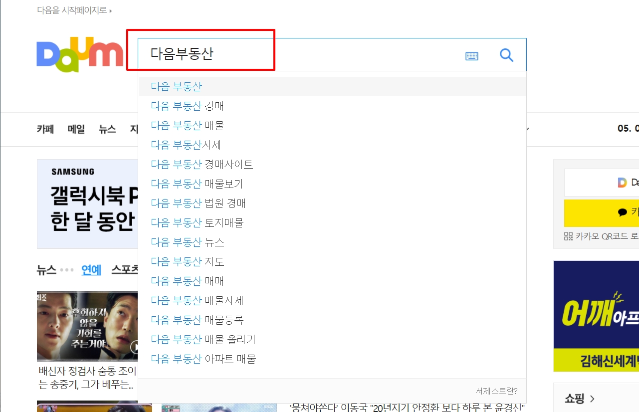Expand the top menu dropdown arrow
This screenshot has width=639, height=412.
pos(528,129)
